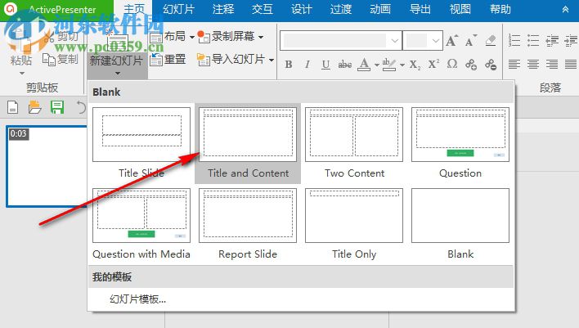The image size is (579, 328).
Task: Collapse the ribbon with chevron
Action: tap(565, 10)
